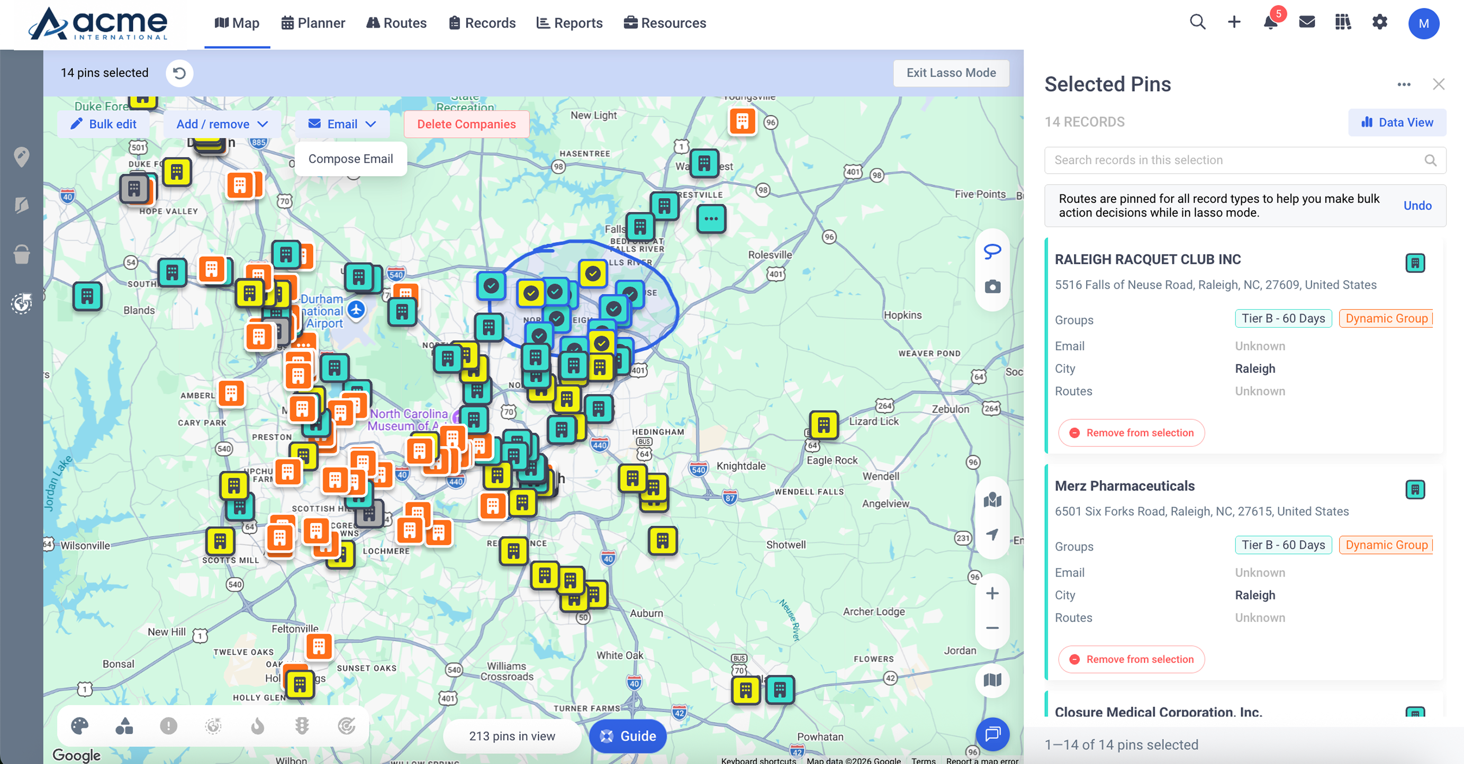Remove Raleigh Racquet Club from selection
1464x764 pixels.
click(1131, 433)
